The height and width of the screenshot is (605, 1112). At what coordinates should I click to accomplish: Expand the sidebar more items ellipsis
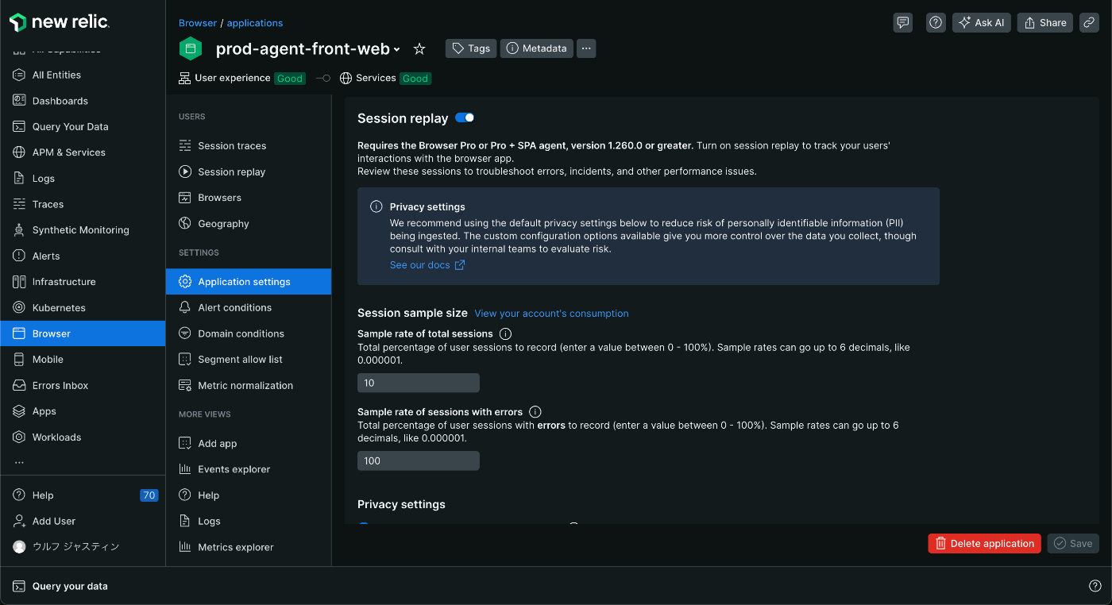[x=19, y=462]
